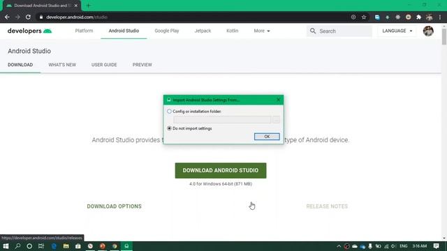Expand the More dropdown in navigation
Viewport: 447px width, 251px height.
point(262,31)
